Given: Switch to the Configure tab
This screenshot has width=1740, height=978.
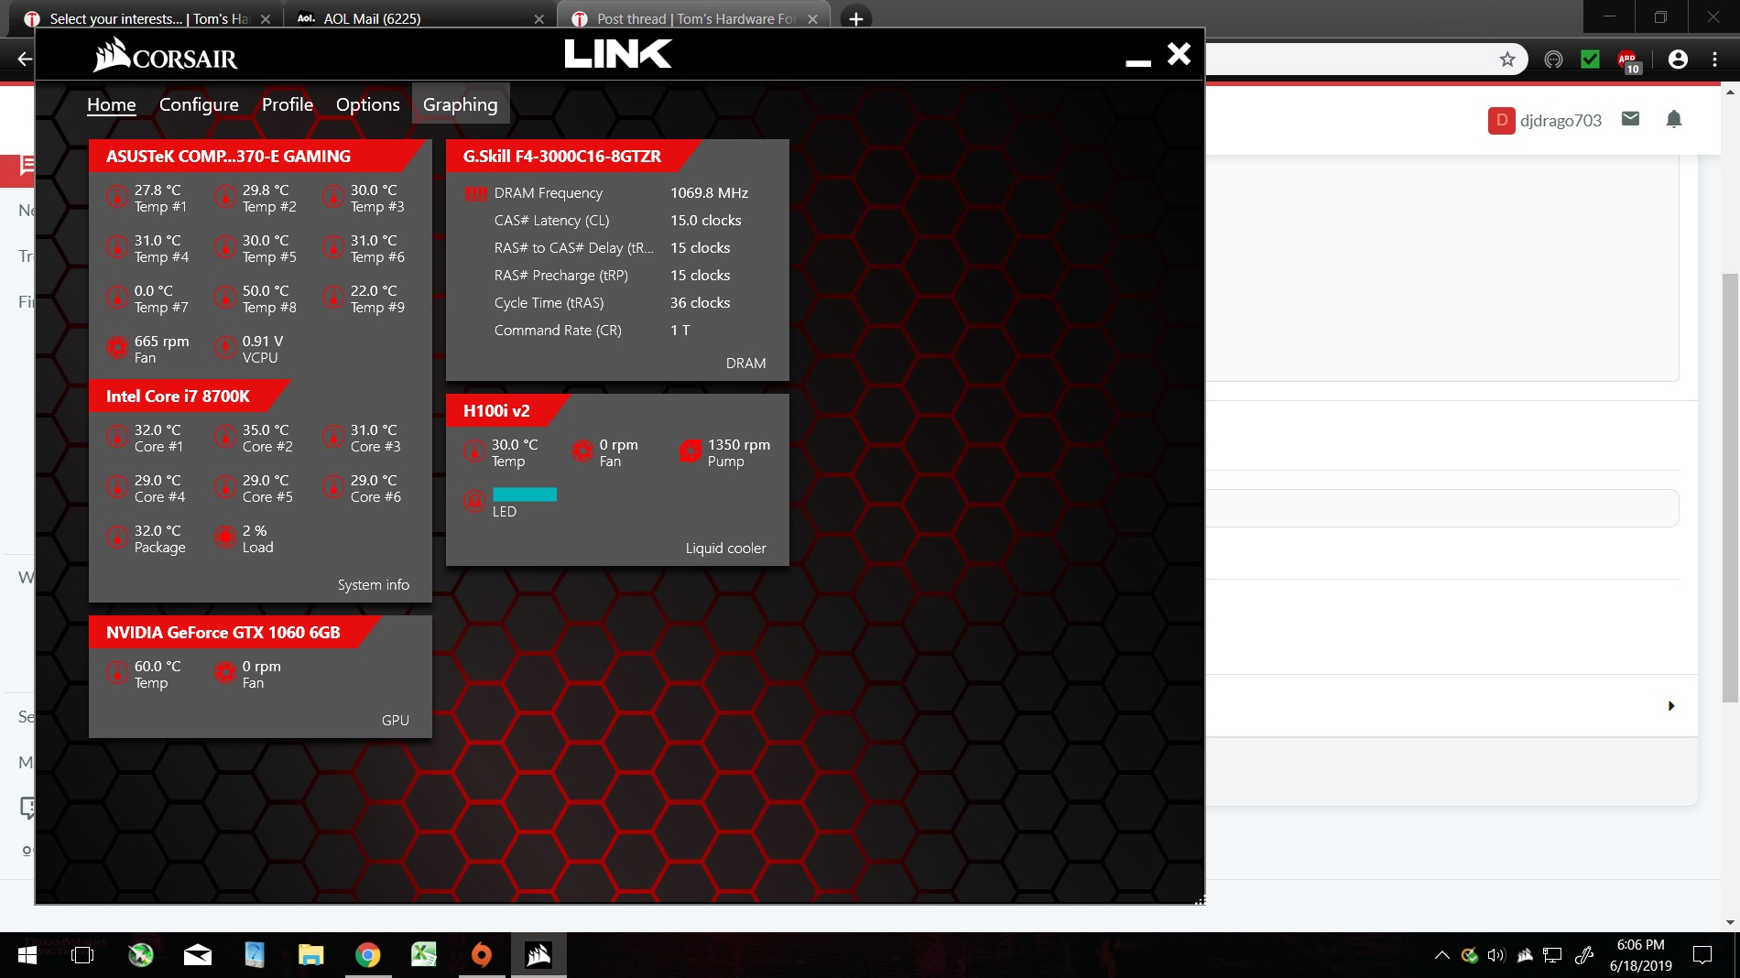Looking at the screenshot, I should 199,104.
